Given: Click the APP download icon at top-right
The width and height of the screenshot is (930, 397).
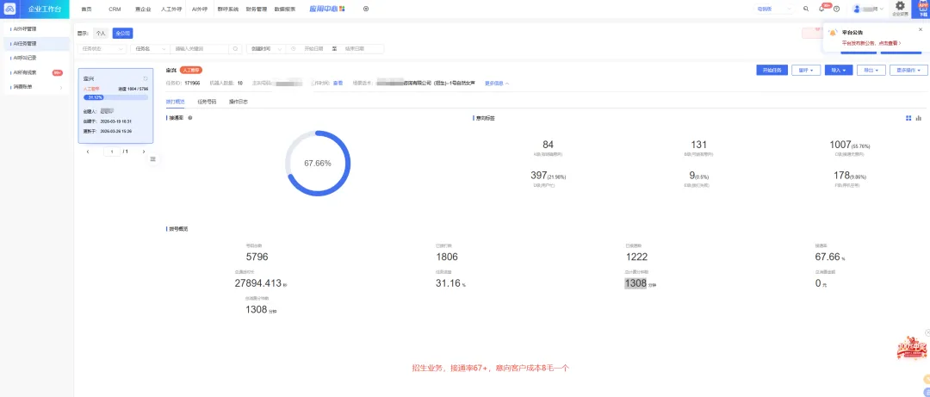Looking at the screenshot, I should (923, 9).
